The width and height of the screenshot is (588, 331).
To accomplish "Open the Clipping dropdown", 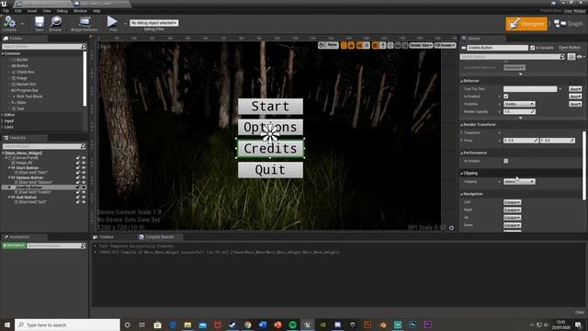I will 519,182.
